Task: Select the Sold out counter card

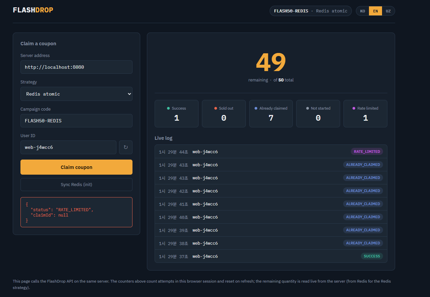Action: coord(224,114)
